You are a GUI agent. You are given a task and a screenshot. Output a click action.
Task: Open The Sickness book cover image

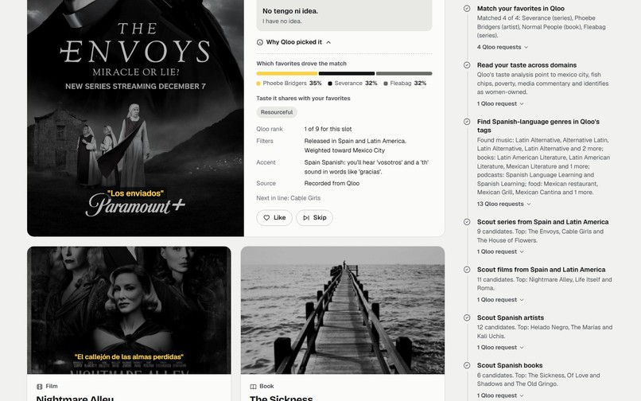(x=343, y=310)
